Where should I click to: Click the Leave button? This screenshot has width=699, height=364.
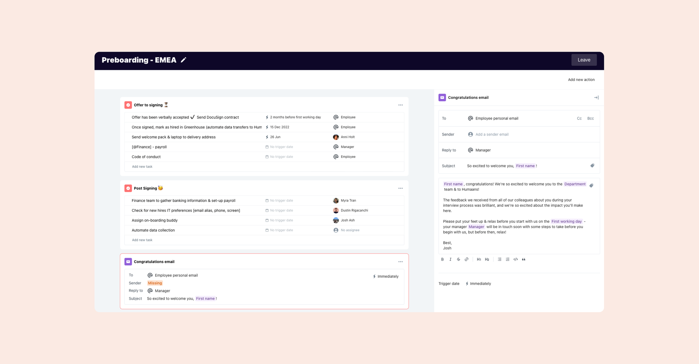click(584, 60)
